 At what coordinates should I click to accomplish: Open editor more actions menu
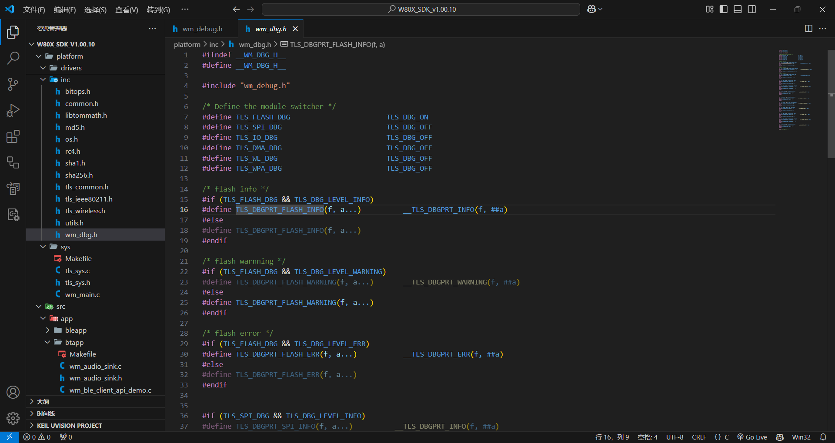click(x=822, y=28)
